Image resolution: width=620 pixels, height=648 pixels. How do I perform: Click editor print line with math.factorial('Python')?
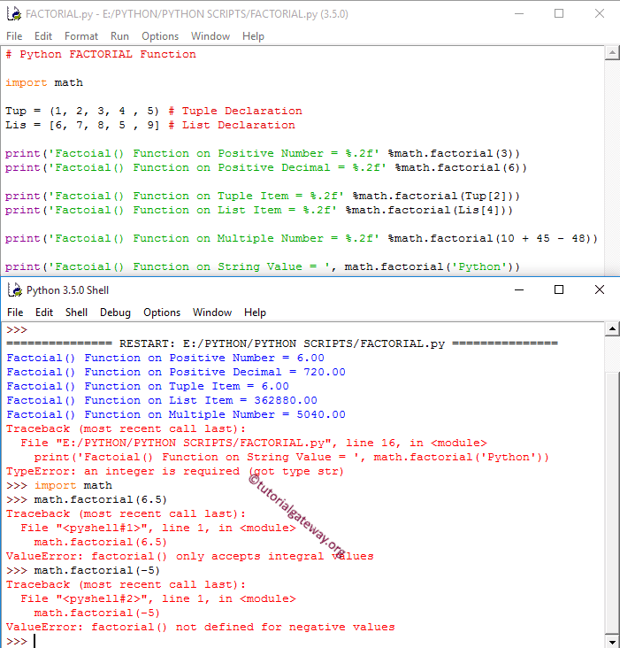pos(263,266)
